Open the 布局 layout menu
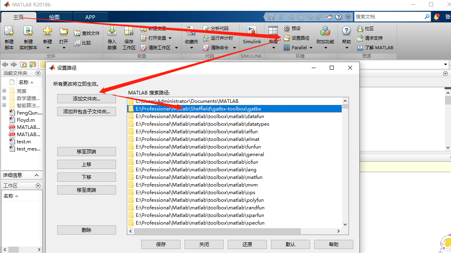This screenshot has width=451, height=253. click(x=273, y=38)
